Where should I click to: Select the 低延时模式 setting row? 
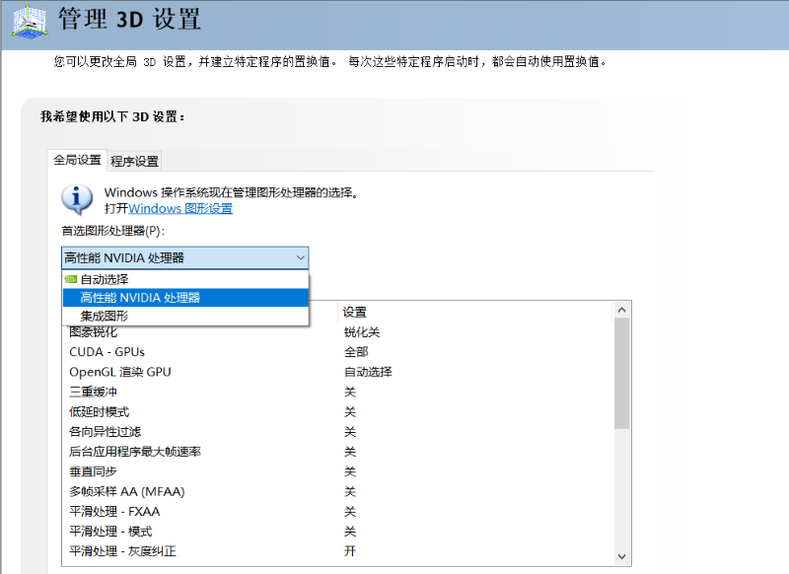click(337, 412)
